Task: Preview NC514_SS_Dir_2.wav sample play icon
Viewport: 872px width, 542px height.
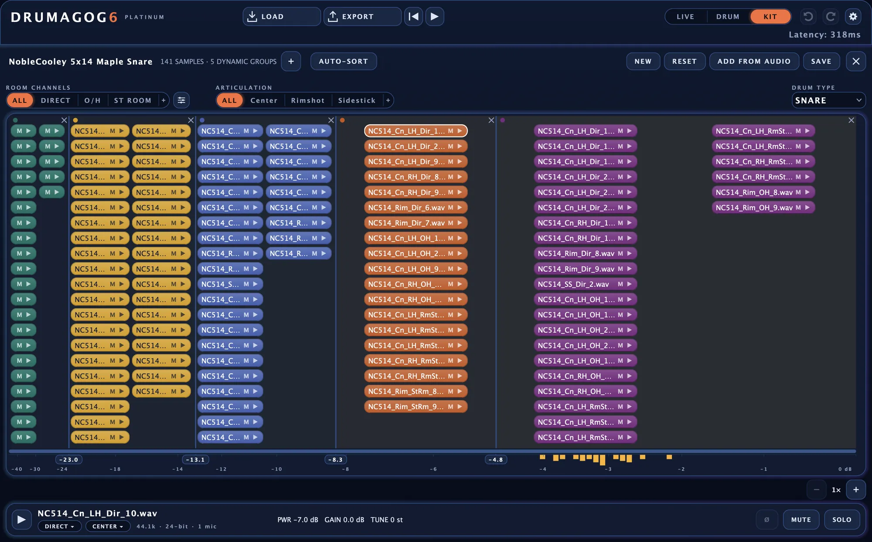Action: (630, 284)
